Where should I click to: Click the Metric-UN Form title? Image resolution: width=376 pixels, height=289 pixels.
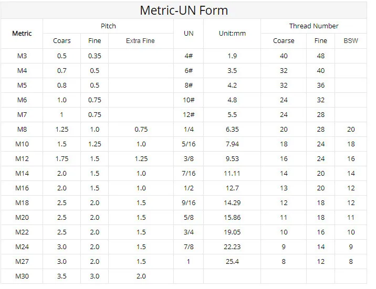[x=184, y=10]
